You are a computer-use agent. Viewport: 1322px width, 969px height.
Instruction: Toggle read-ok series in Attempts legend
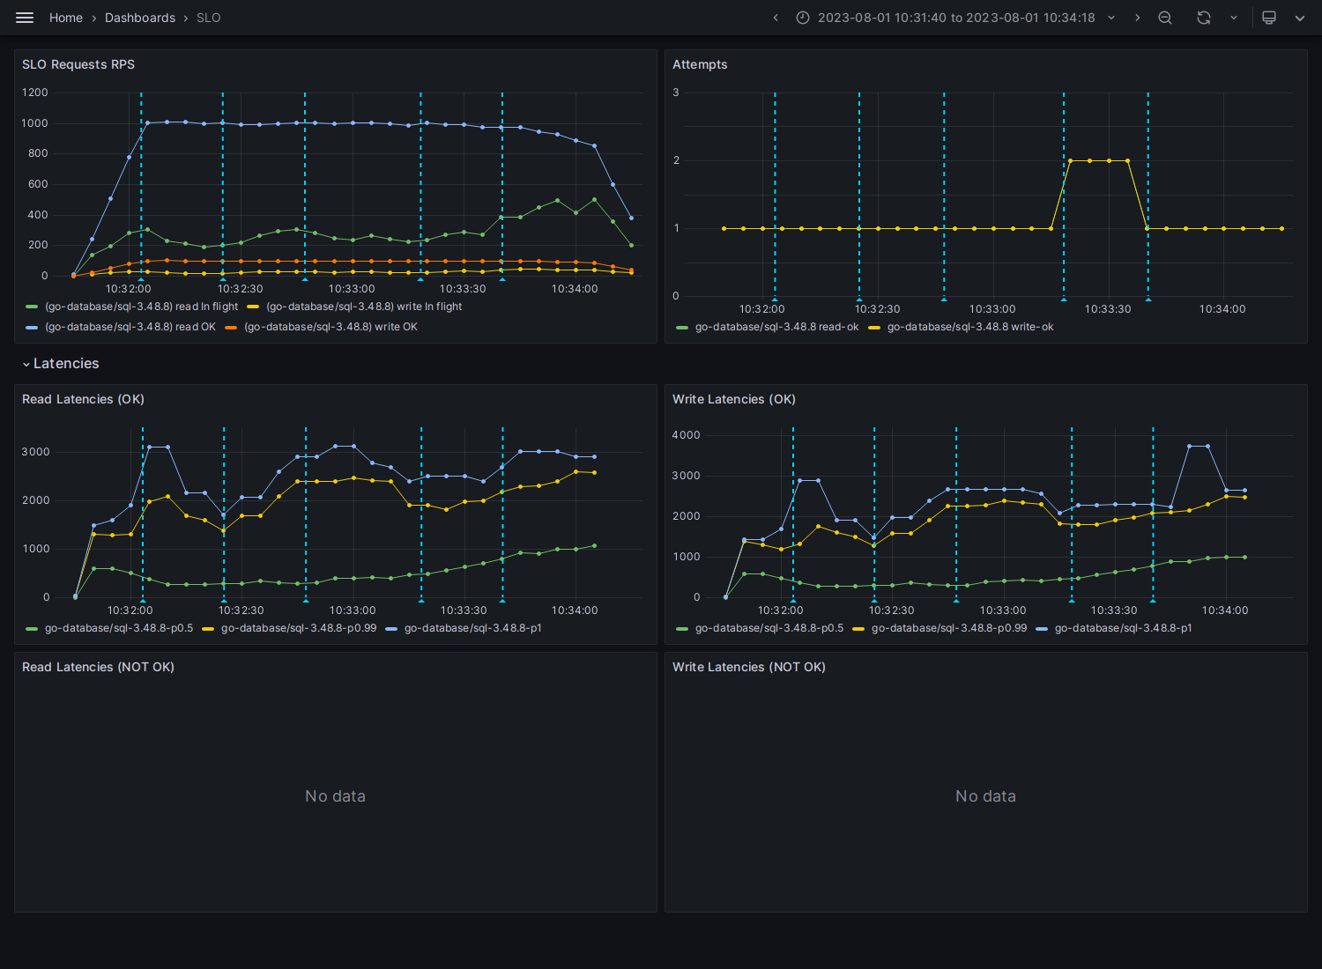point(776,327)
